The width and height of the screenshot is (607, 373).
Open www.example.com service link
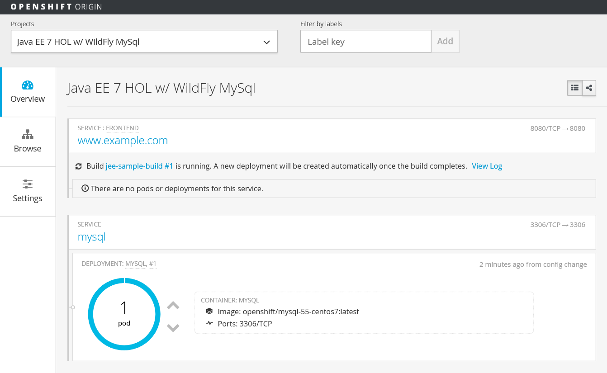point(123,141)
